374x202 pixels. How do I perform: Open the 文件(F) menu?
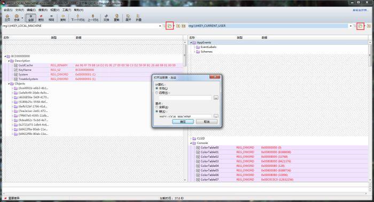click(x=20, y=10)
